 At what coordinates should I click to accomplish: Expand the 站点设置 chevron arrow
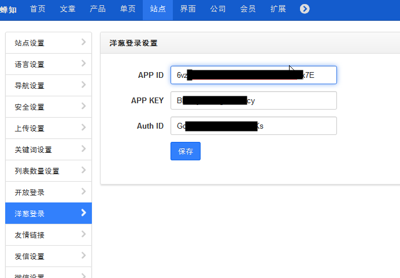[83, 42]
